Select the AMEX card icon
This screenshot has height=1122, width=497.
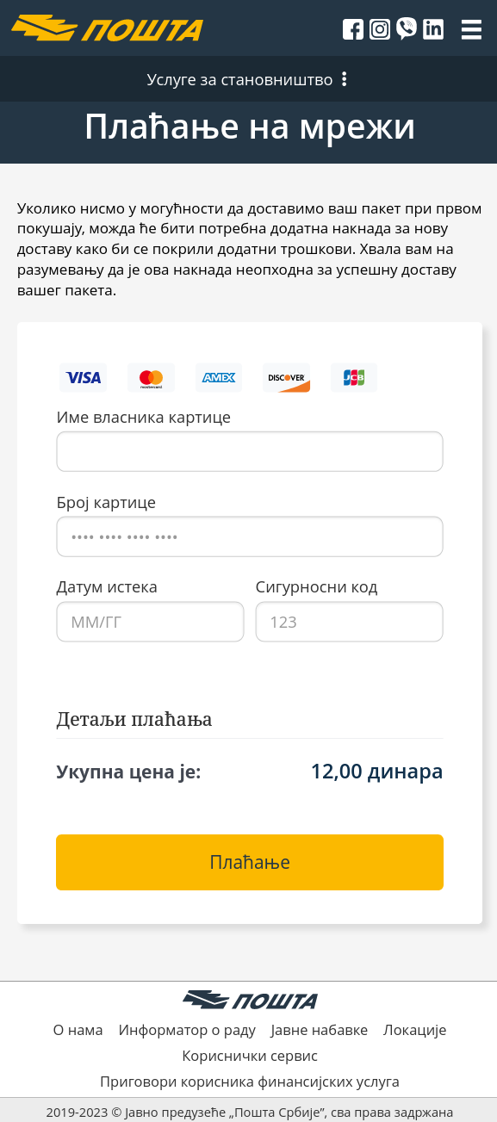click(219, 377)
